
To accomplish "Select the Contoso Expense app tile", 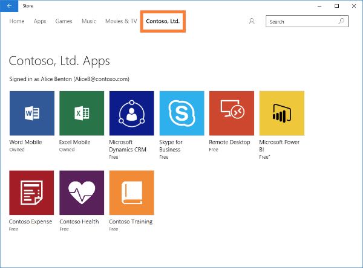I will pyautogui.click(x=31, y=193).
